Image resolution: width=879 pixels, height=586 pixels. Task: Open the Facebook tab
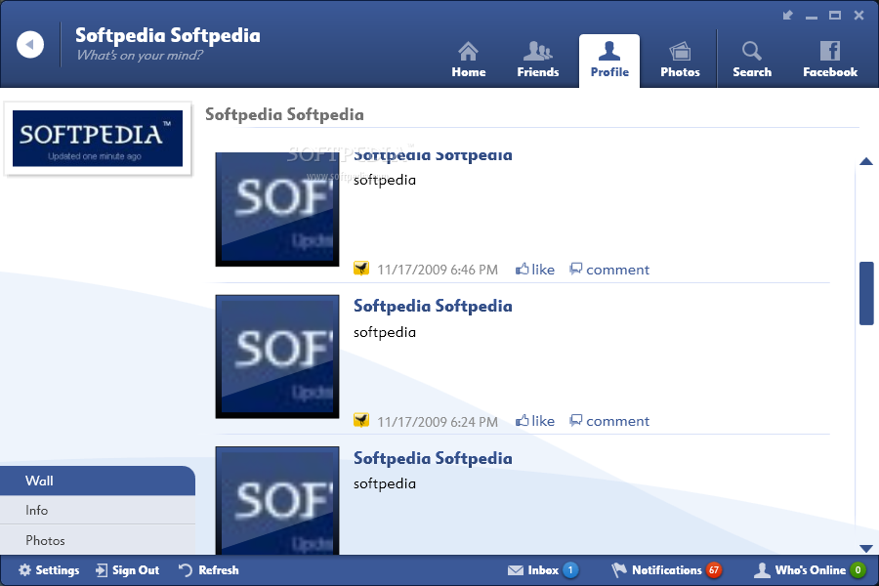tap(829, 60)
